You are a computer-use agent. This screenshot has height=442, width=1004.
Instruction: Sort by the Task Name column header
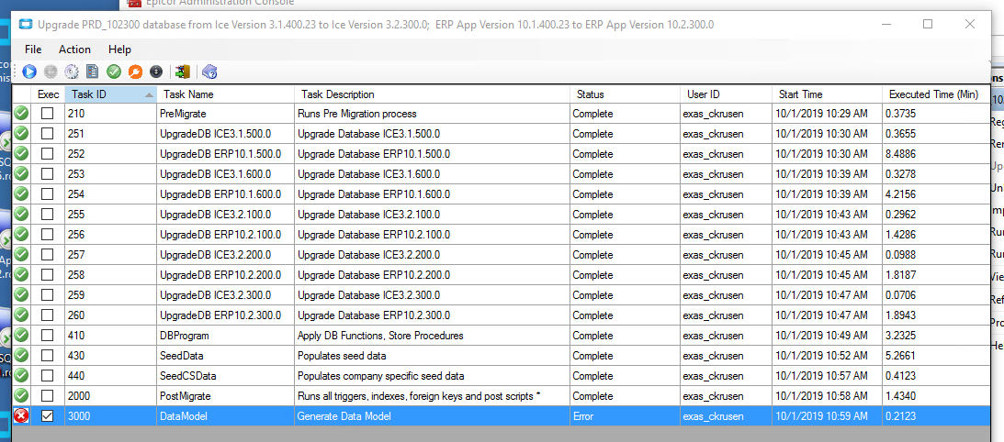[225, 94]
